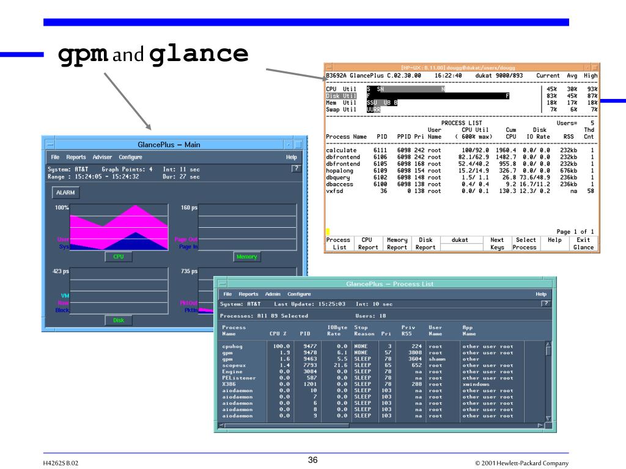Open Configure menu in Process List window
626x469 pixels.
[x=299, y=294]
